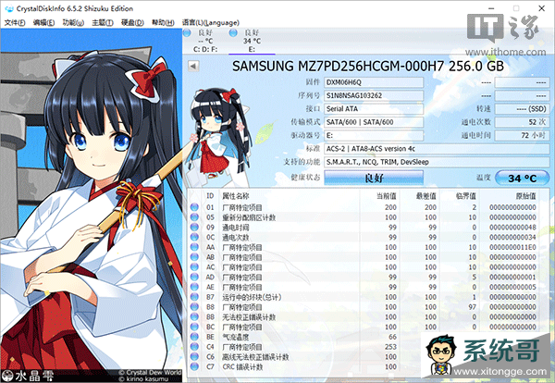Open the 硬盘(D) menu
555x383 pixels.
[132, 22]
